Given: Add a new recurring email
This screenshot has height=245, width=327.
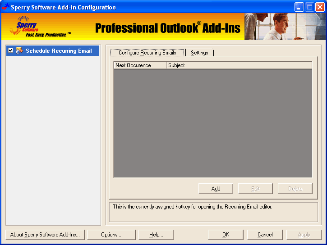Looking at the screenshot, I should click(216, 189).
